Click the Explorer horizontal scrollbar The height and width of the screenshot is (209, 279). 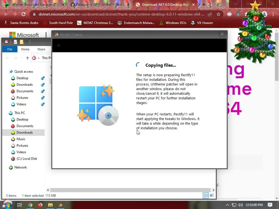(x=131, y=190)
